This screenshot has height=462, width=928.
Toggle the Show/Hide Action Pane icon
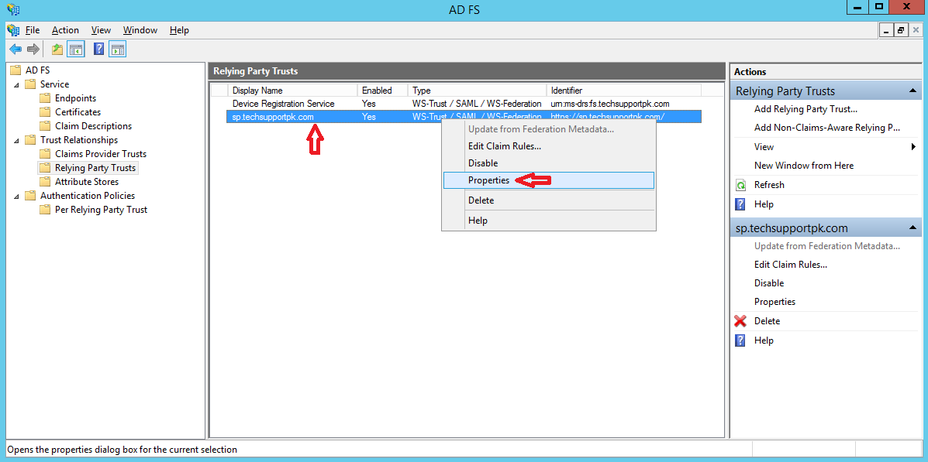(x=118, y=49)
